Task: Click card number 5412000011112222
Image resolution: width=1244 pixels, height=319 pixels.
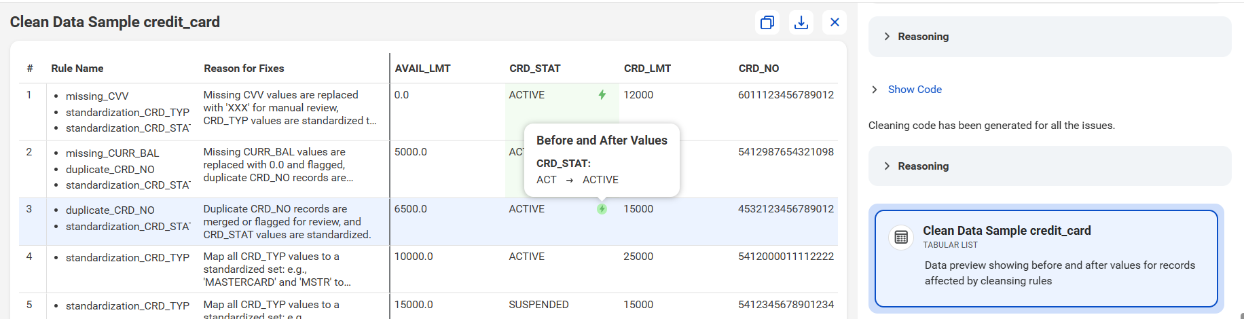Action: [786, 257]
